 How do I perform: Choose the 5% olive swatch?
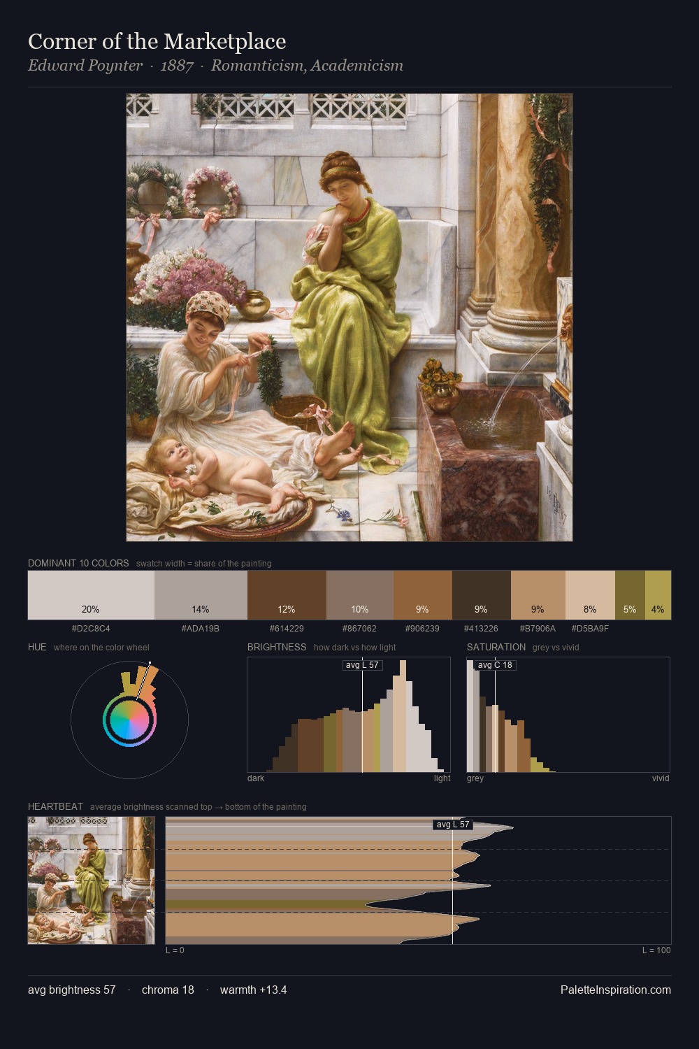pos(630,595)
